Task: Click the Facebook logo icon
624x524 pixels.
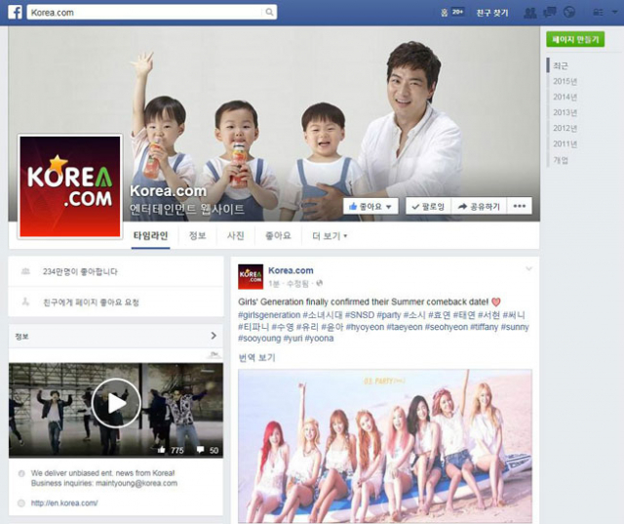Action: pos(16,13)
